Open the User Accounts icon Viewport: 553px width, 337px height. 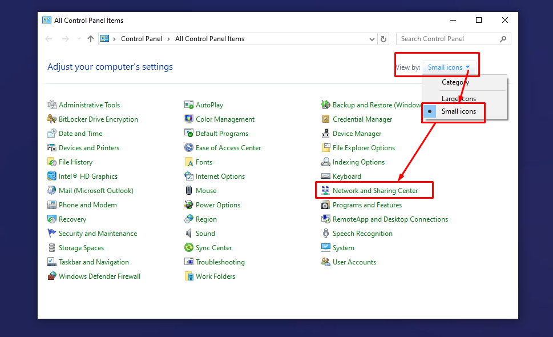[x=326, y=262]
